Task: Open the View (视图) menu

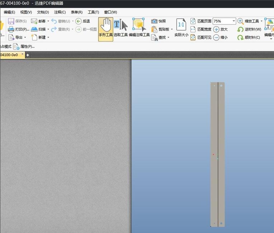Action: pyautogui.click(x=26, y=12)
